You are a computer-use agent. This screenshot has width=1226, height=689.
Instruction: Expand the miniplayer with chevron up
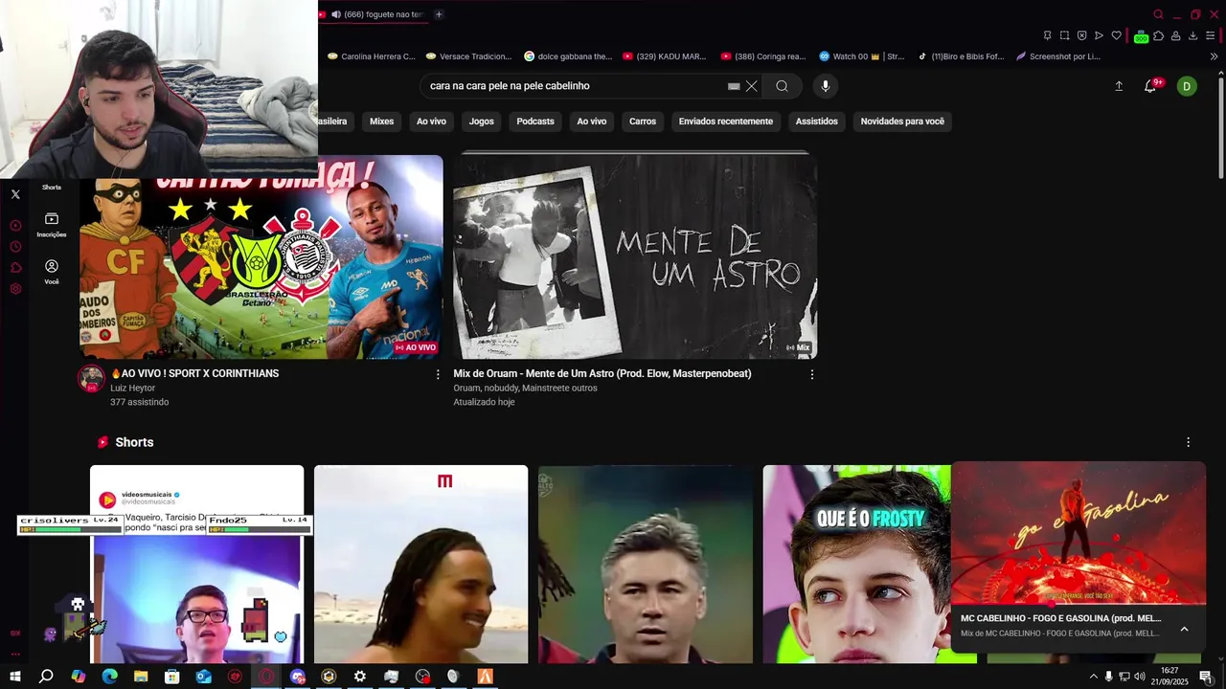click(x=1184, y=629)
